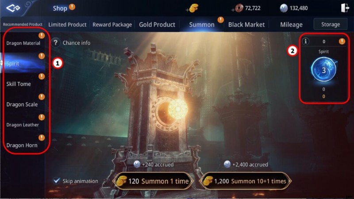Select the Limited Product tab
Image resolution: width=354 pixels, height=199 pixels.
tap(67, 24)
